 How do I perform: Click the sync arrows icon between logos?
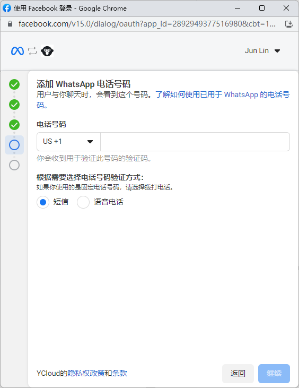click(x=32, y=51)
